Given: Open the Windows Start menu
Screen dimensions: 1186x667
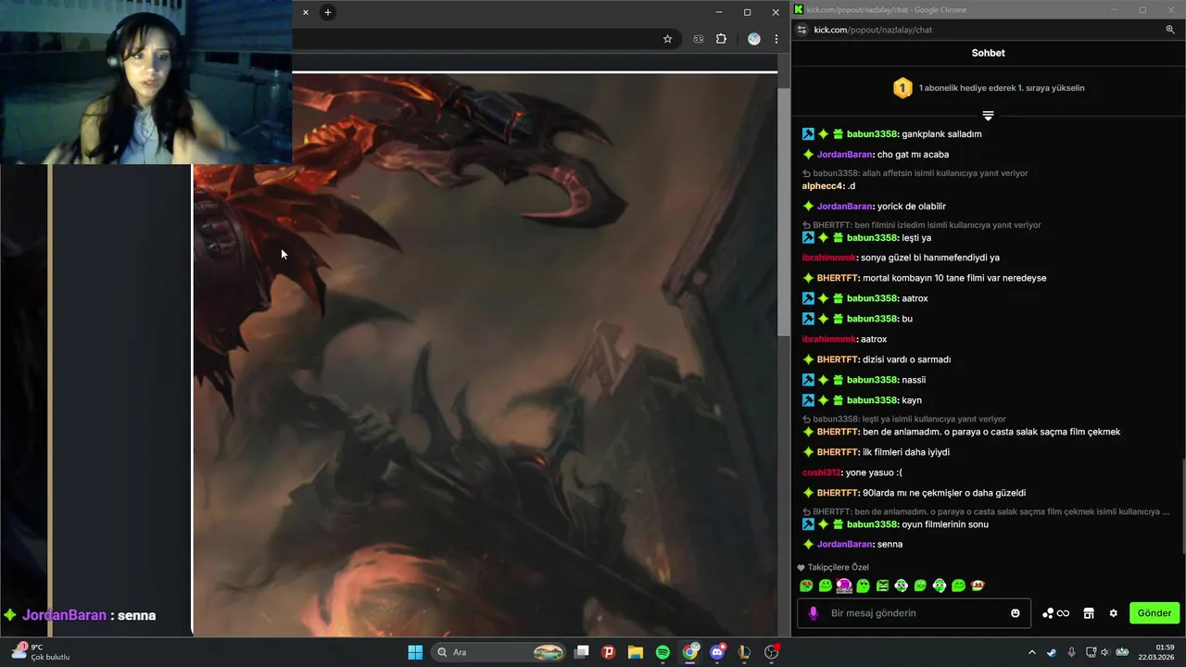Looking at the screenshot, I should coord(415,652).
